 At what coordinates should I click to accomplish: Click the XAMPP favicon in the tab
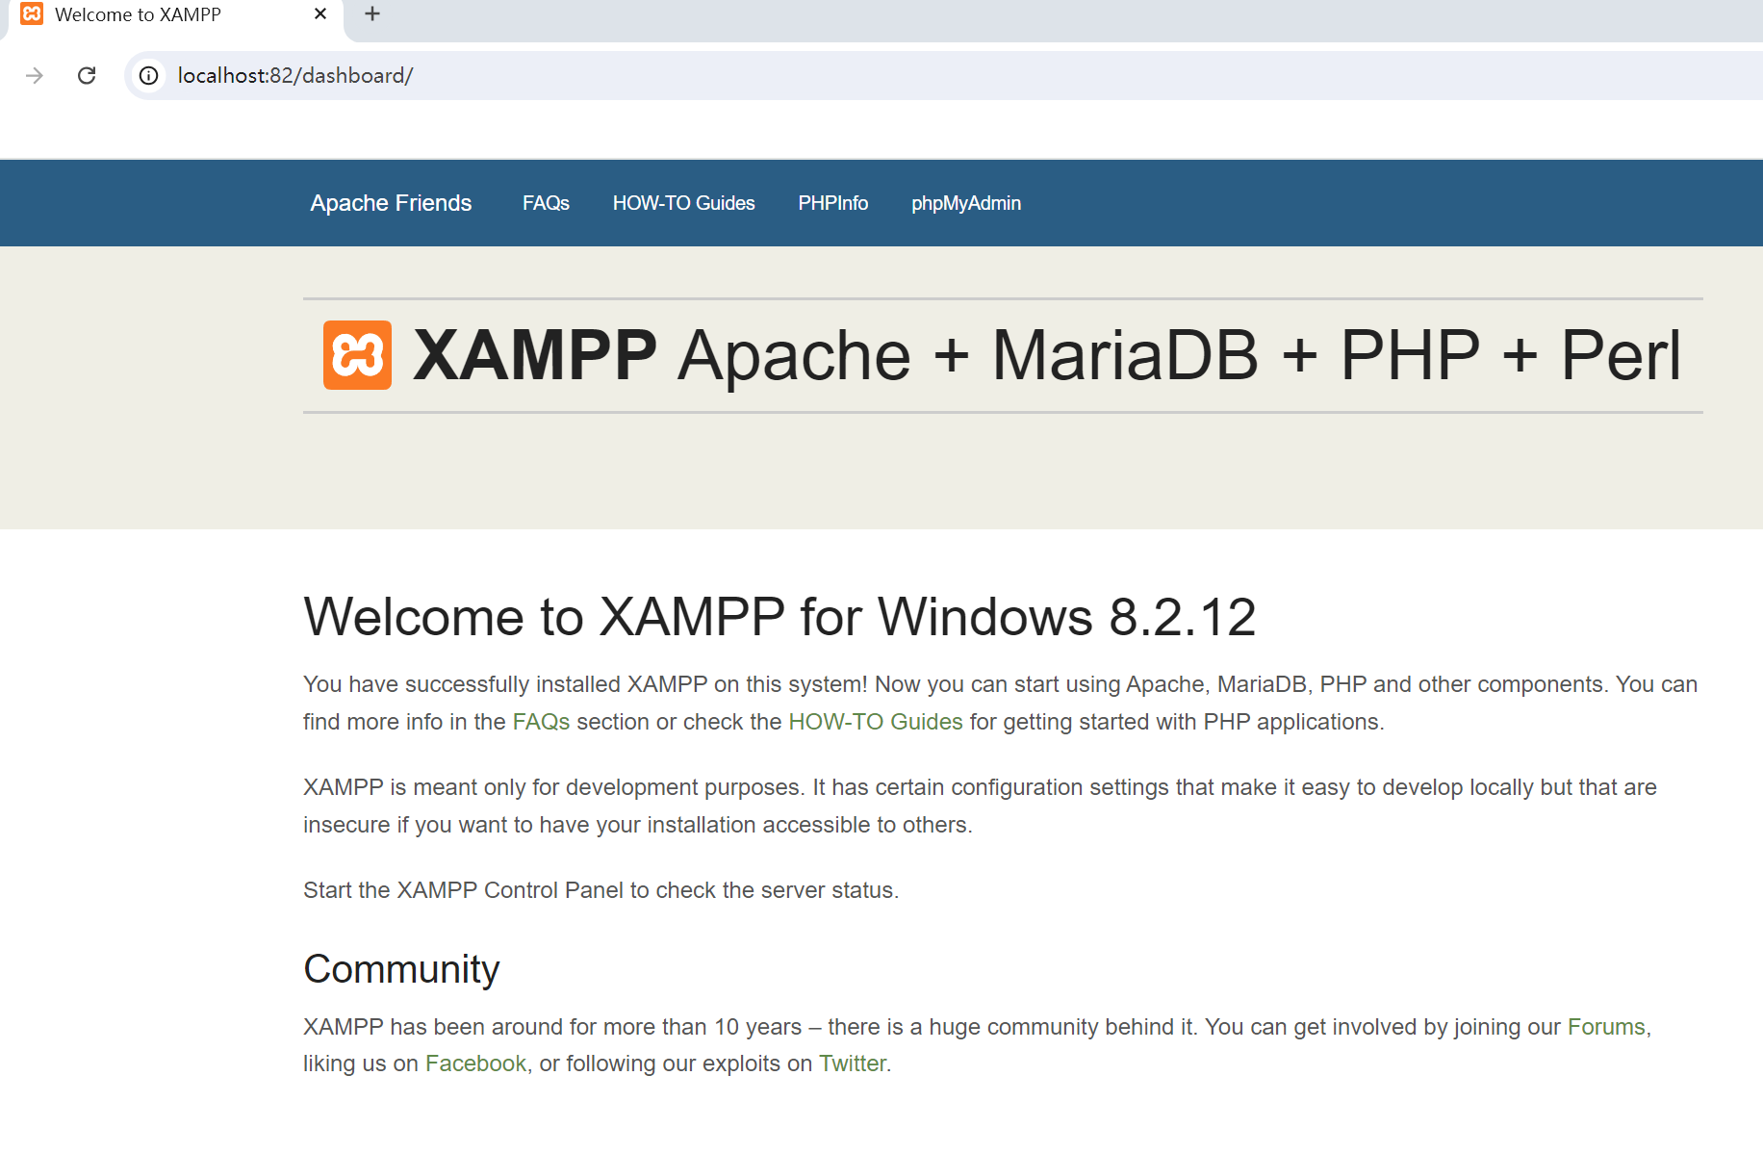coord(32,13)
